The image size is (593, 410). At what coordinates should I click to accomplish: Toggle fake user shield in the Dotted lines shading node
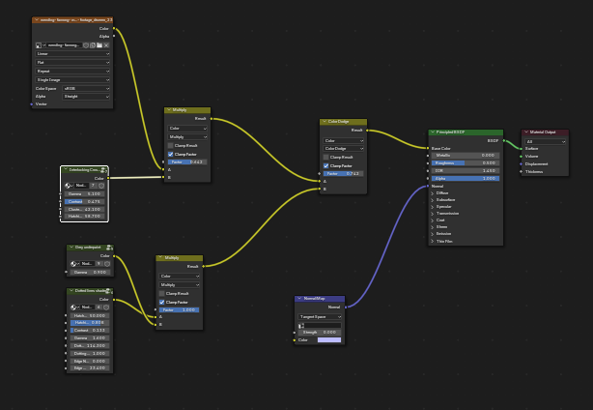106,307
